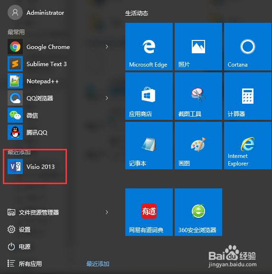
Task: Click the 生活动态 tile group heading
Action: [137, 13]
